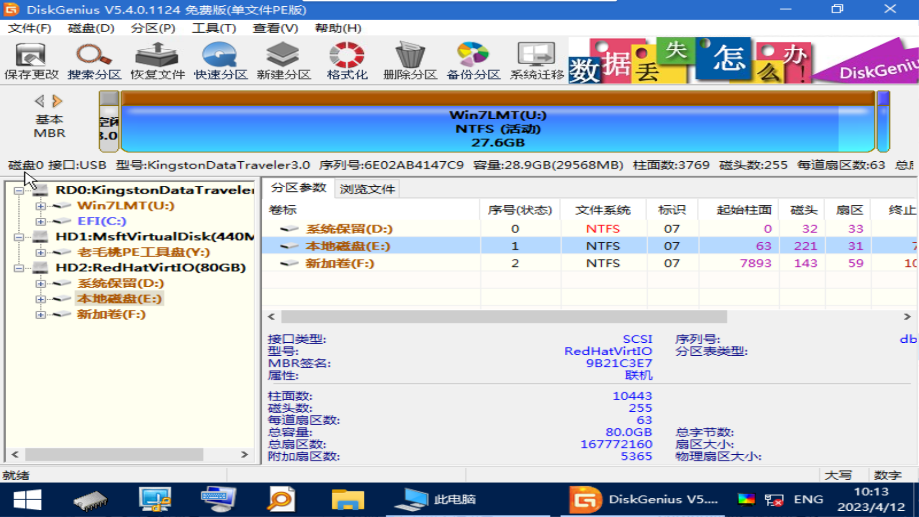
Task: Click the 起始柱面 column header
Action: 739,210
